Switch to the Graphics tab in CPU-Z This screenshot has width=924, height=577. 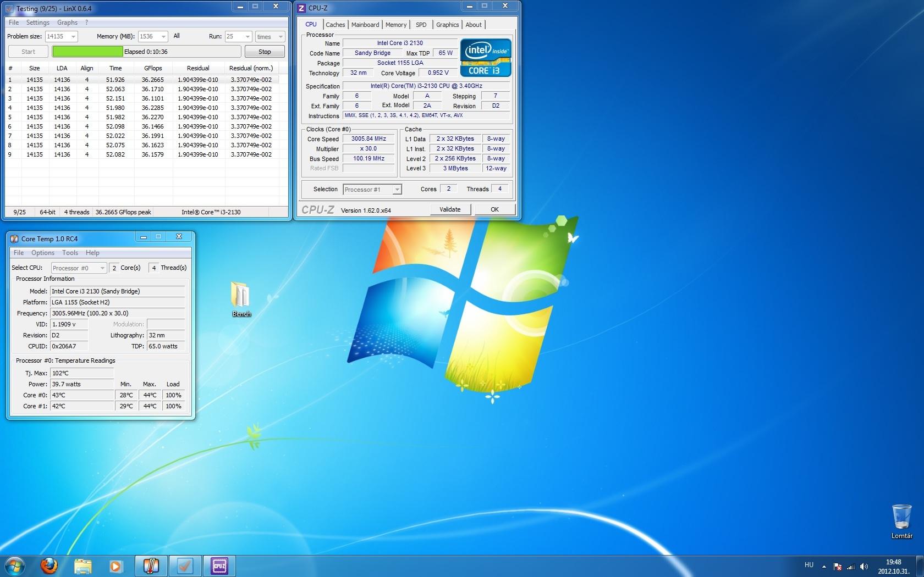[x=447, y=25]
